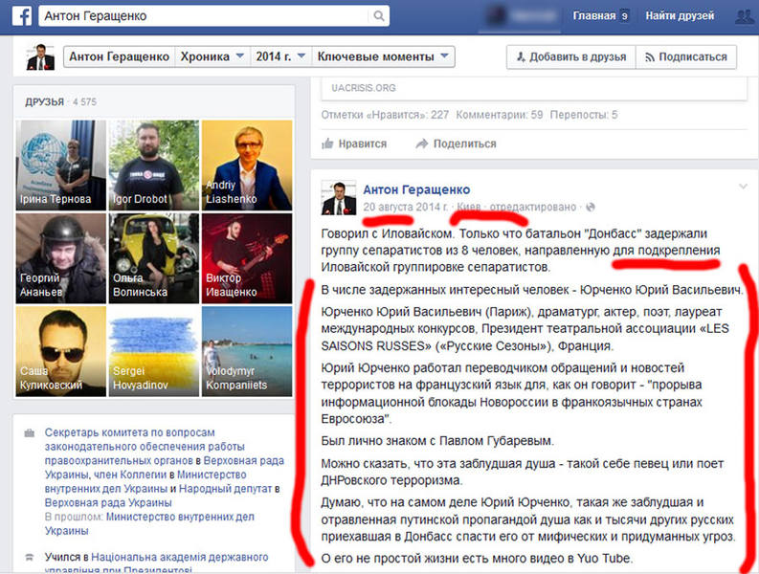
Task: Click the public globe privacy icon
Action: point(590,208)
